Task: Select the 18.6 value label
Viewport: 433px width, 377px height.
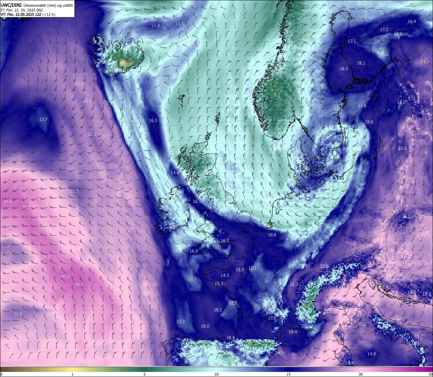Action: (369, 122)
